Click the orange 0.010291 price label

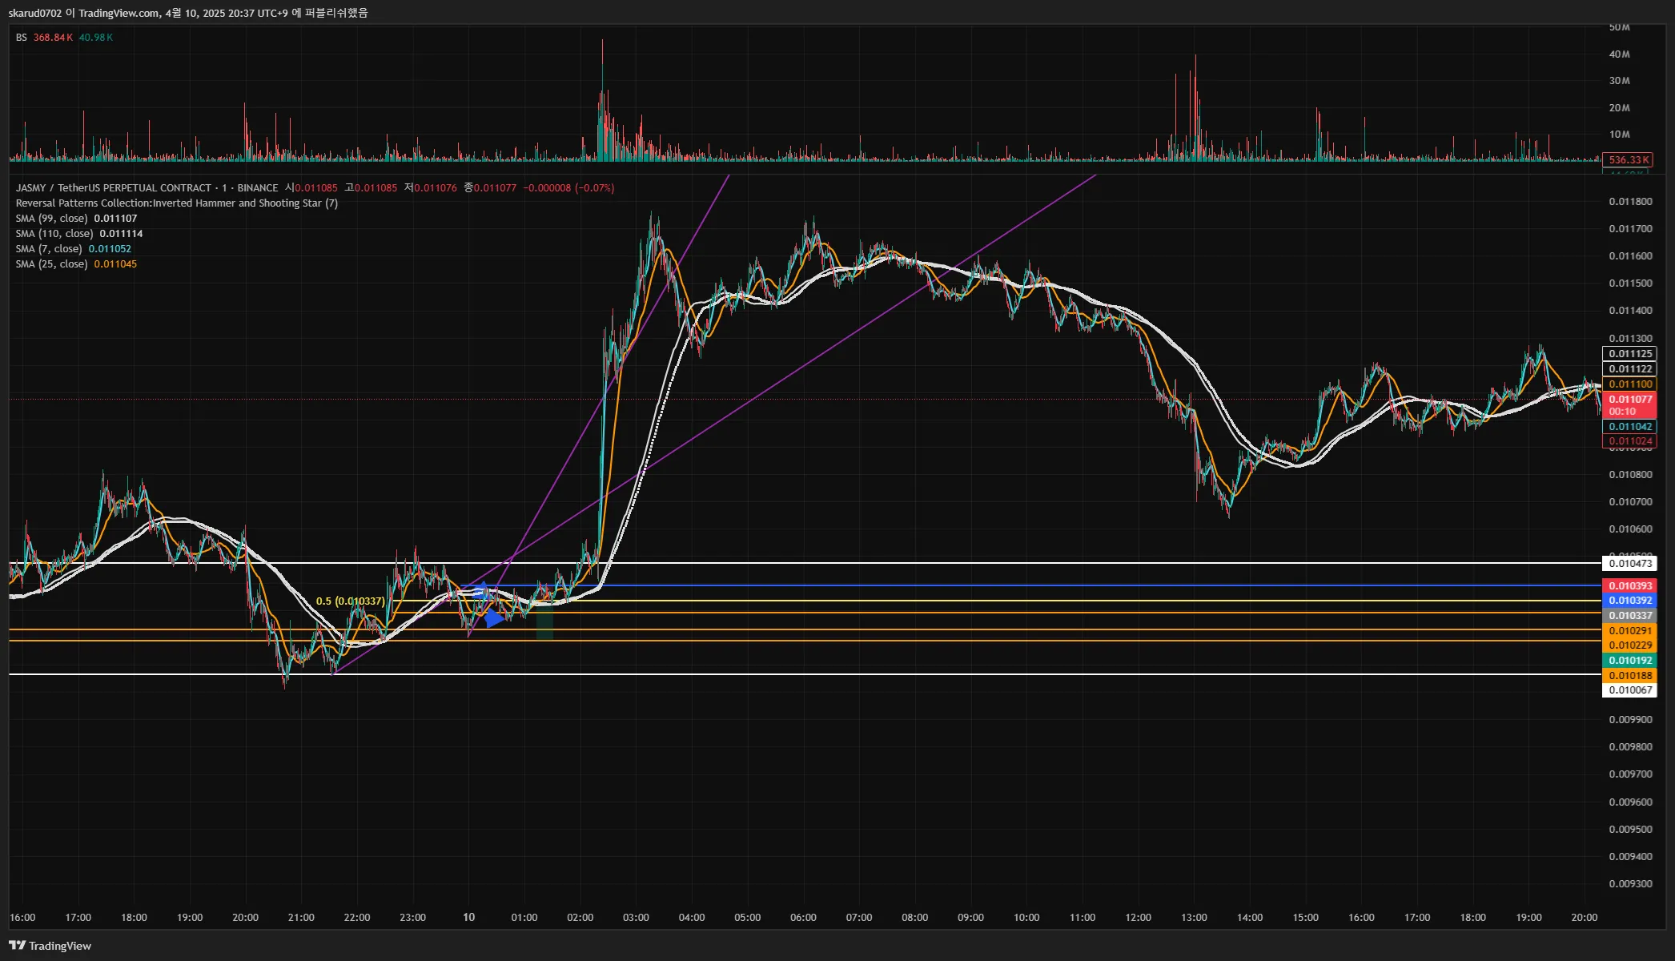(x=1629, y=630)
